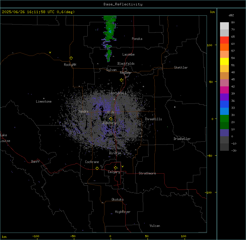Click the Sylvan label
The width and height of the screenshot is (246, 240).
pyautogui.click(x=111, y=70)
